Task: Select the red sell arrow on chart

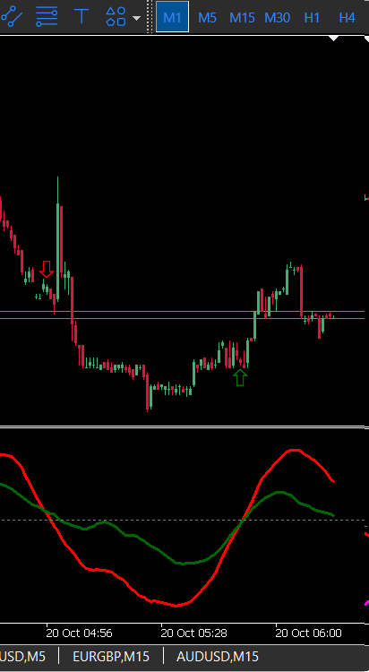Action: point(47,269)
